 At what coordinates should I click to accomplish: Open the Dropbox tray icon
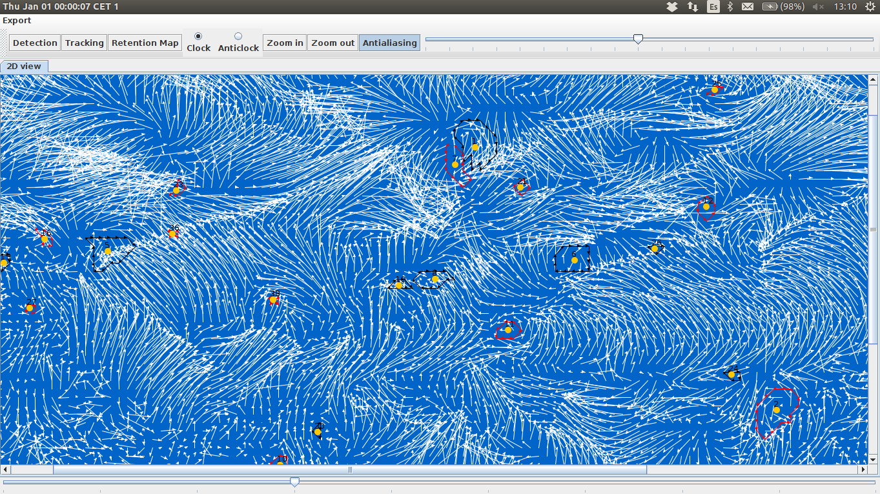[x=672, y=6]
